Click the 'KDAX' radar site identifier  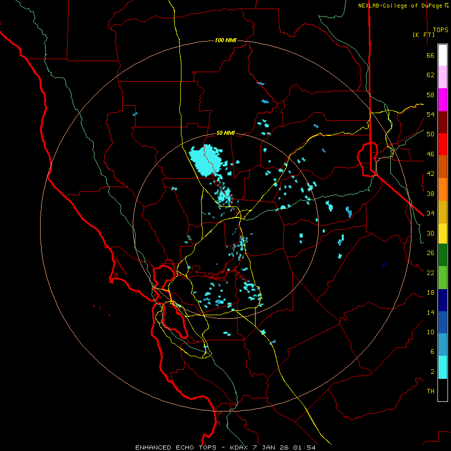239,447
